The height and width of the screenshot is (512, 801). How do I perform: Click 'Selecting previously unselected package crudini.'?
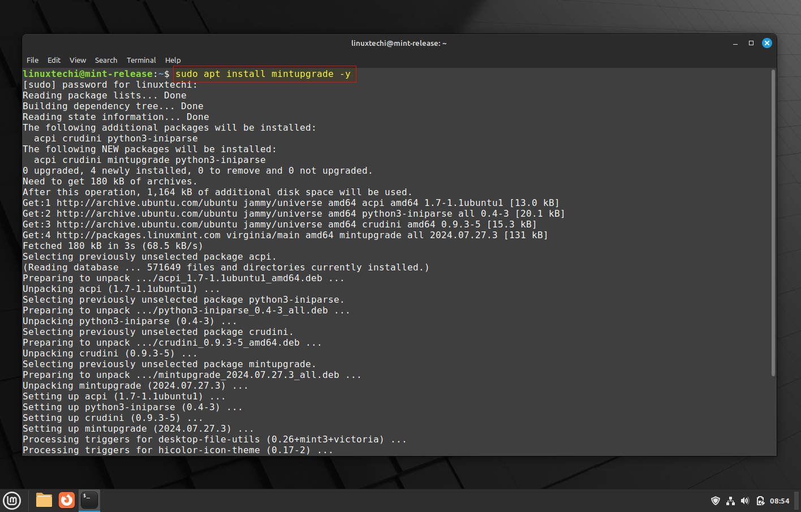tap(158, 332)
